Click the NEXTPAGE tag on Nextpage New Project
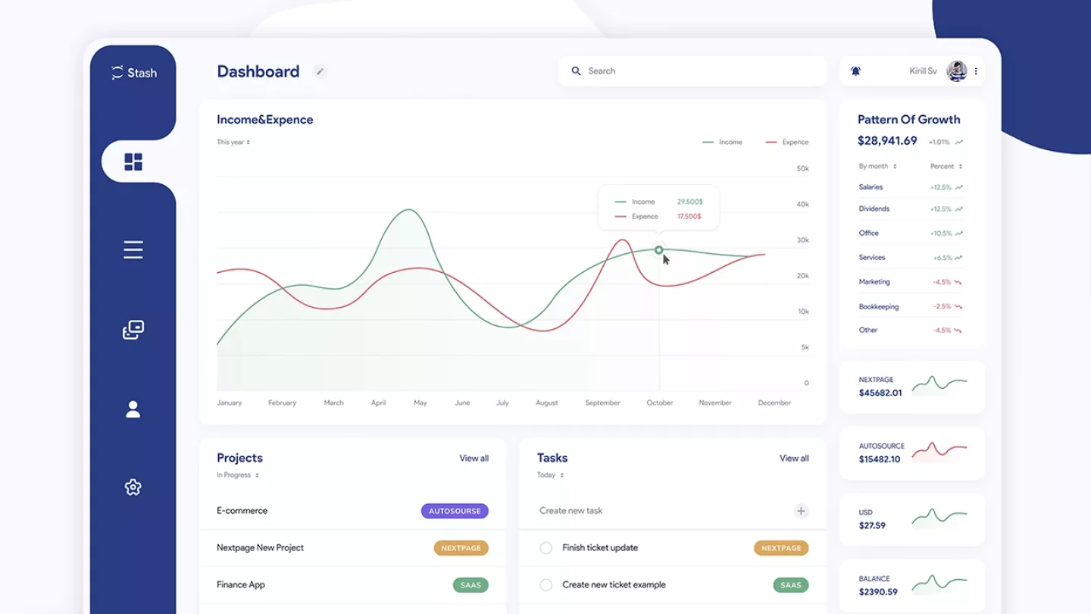The width and height of the screenshot is (1091, 614). [461, 548]
